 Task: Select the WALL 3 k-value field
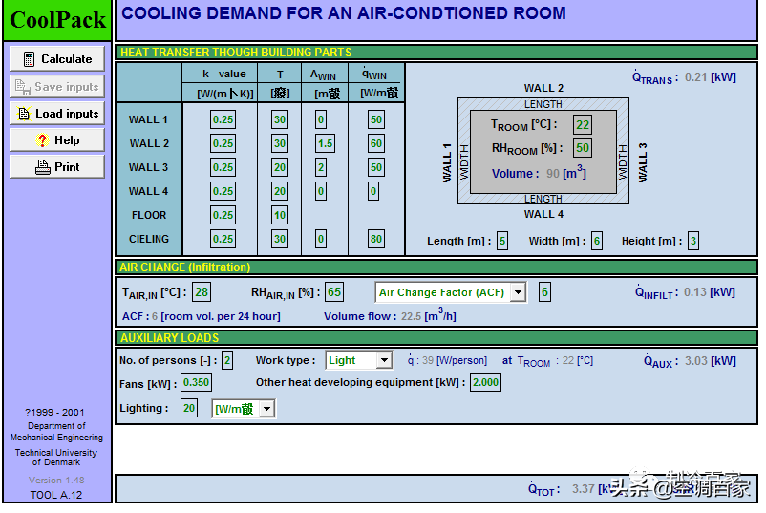coord(223,167)
